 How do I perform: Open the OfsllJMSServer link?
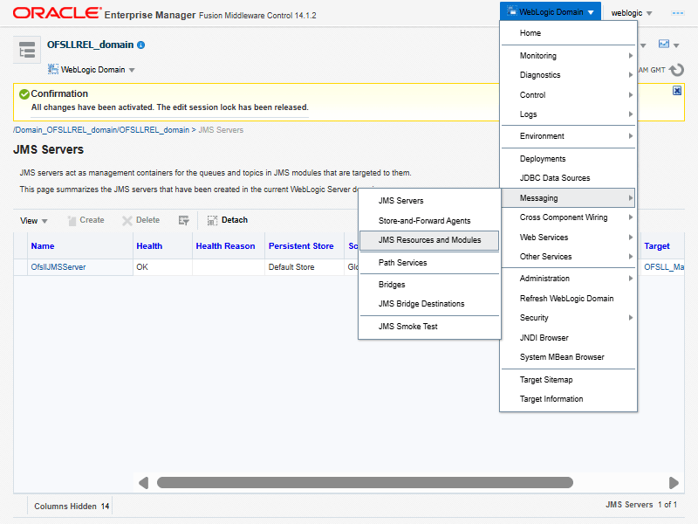58,267
